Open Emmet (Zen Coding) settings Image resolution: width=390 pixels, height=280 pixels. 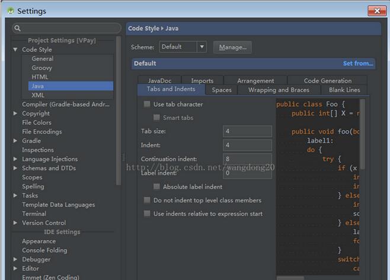click(50, 277)
